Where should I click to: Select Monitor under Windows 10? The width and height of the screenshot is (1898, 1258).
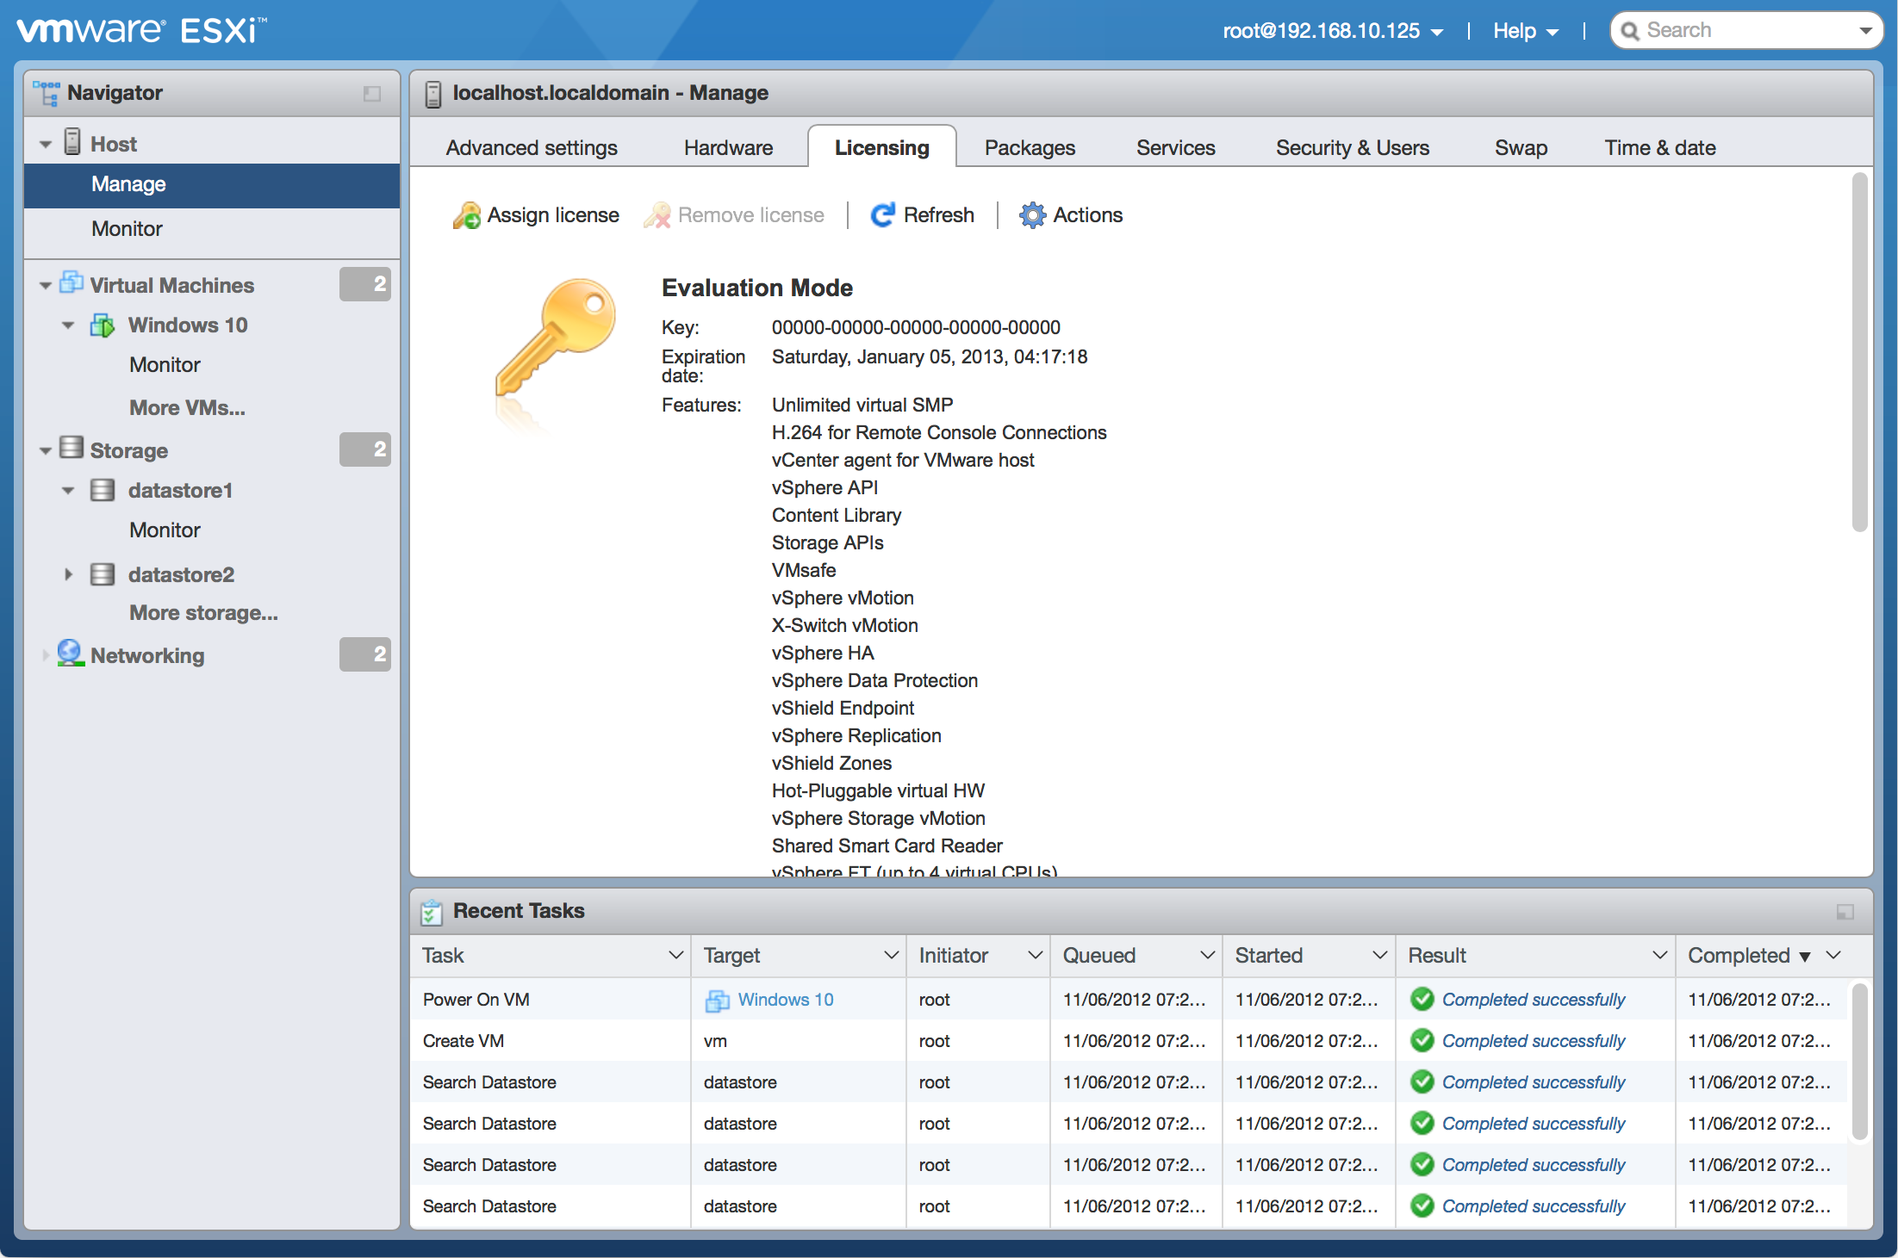pyautogui.click(x=165, y=365)
